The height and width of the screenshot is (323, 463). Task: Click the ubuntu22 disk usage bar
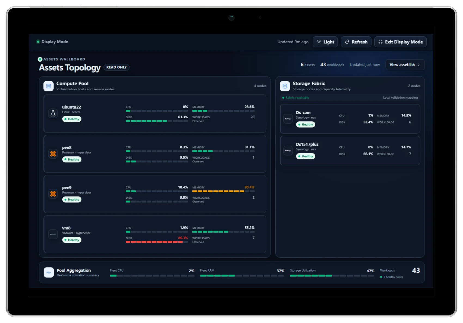tap(157, 121)
